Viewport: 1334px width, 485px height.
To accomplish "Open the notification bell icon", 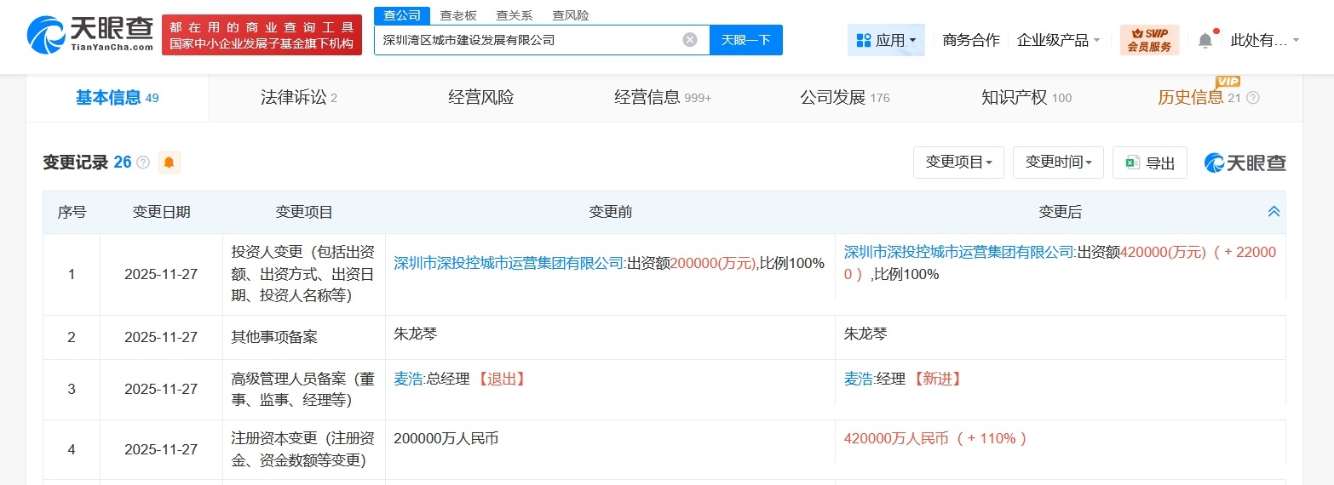I will coord(1205,40).
